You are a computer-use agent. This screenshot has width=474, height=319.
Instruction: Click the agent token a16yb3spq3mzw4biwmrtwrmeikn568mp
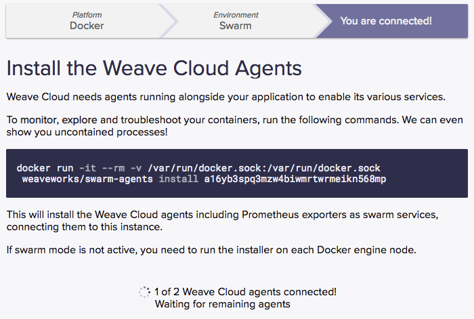point(295,179)
